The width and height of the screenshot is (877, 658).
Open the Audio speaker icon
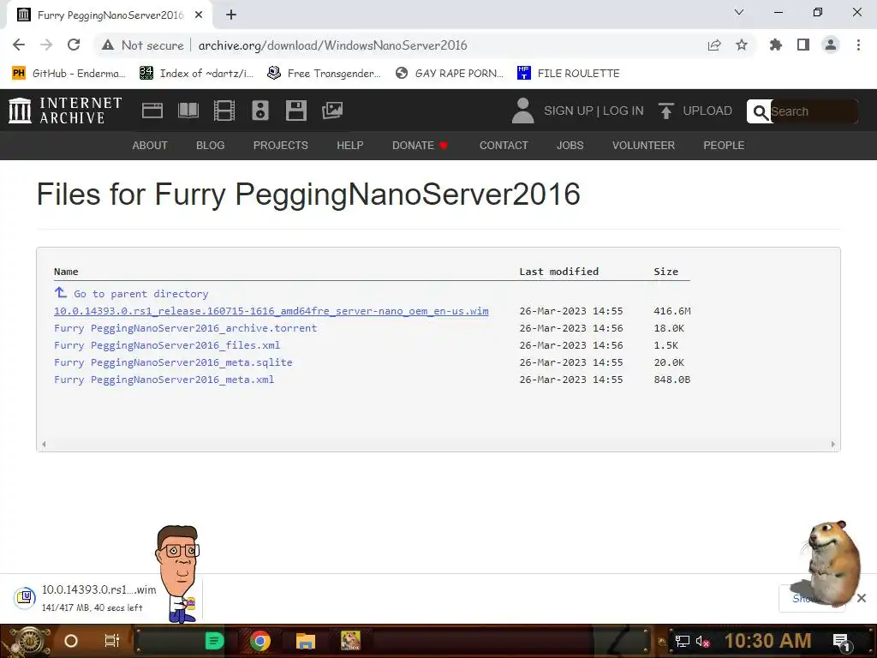tap(260, 111)
